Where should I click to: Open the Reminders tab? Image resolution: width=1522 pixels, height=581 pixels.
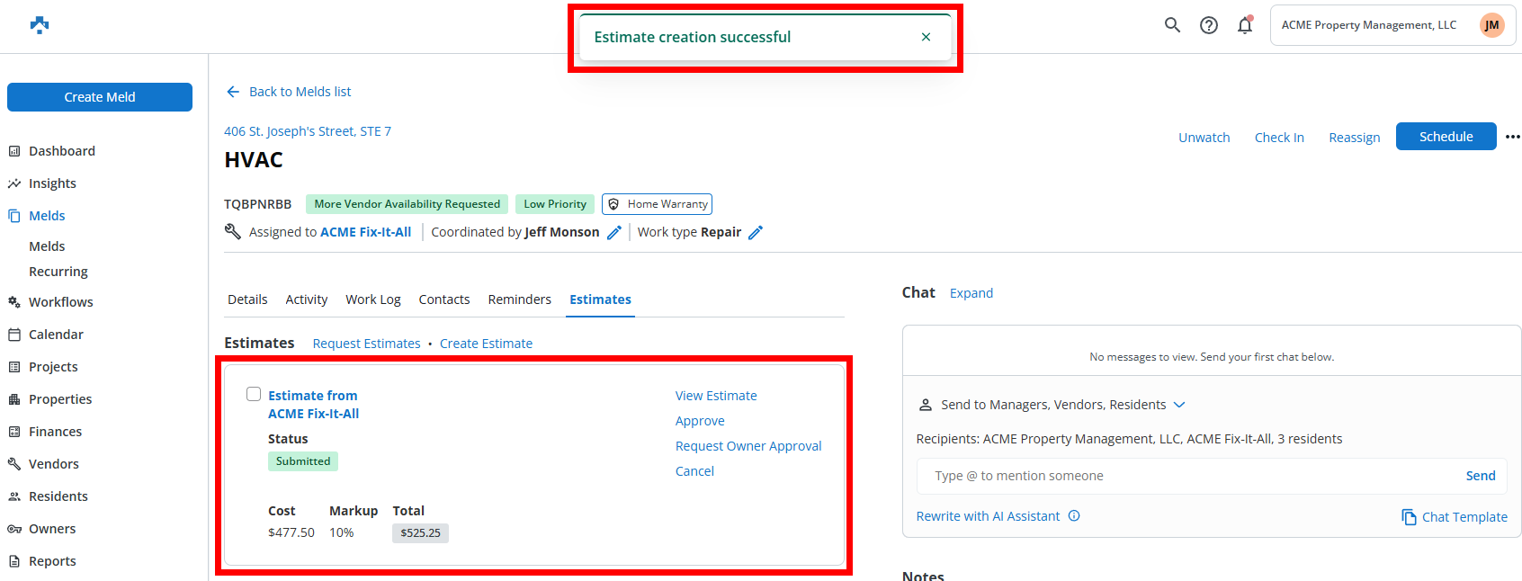coord(519,299)
